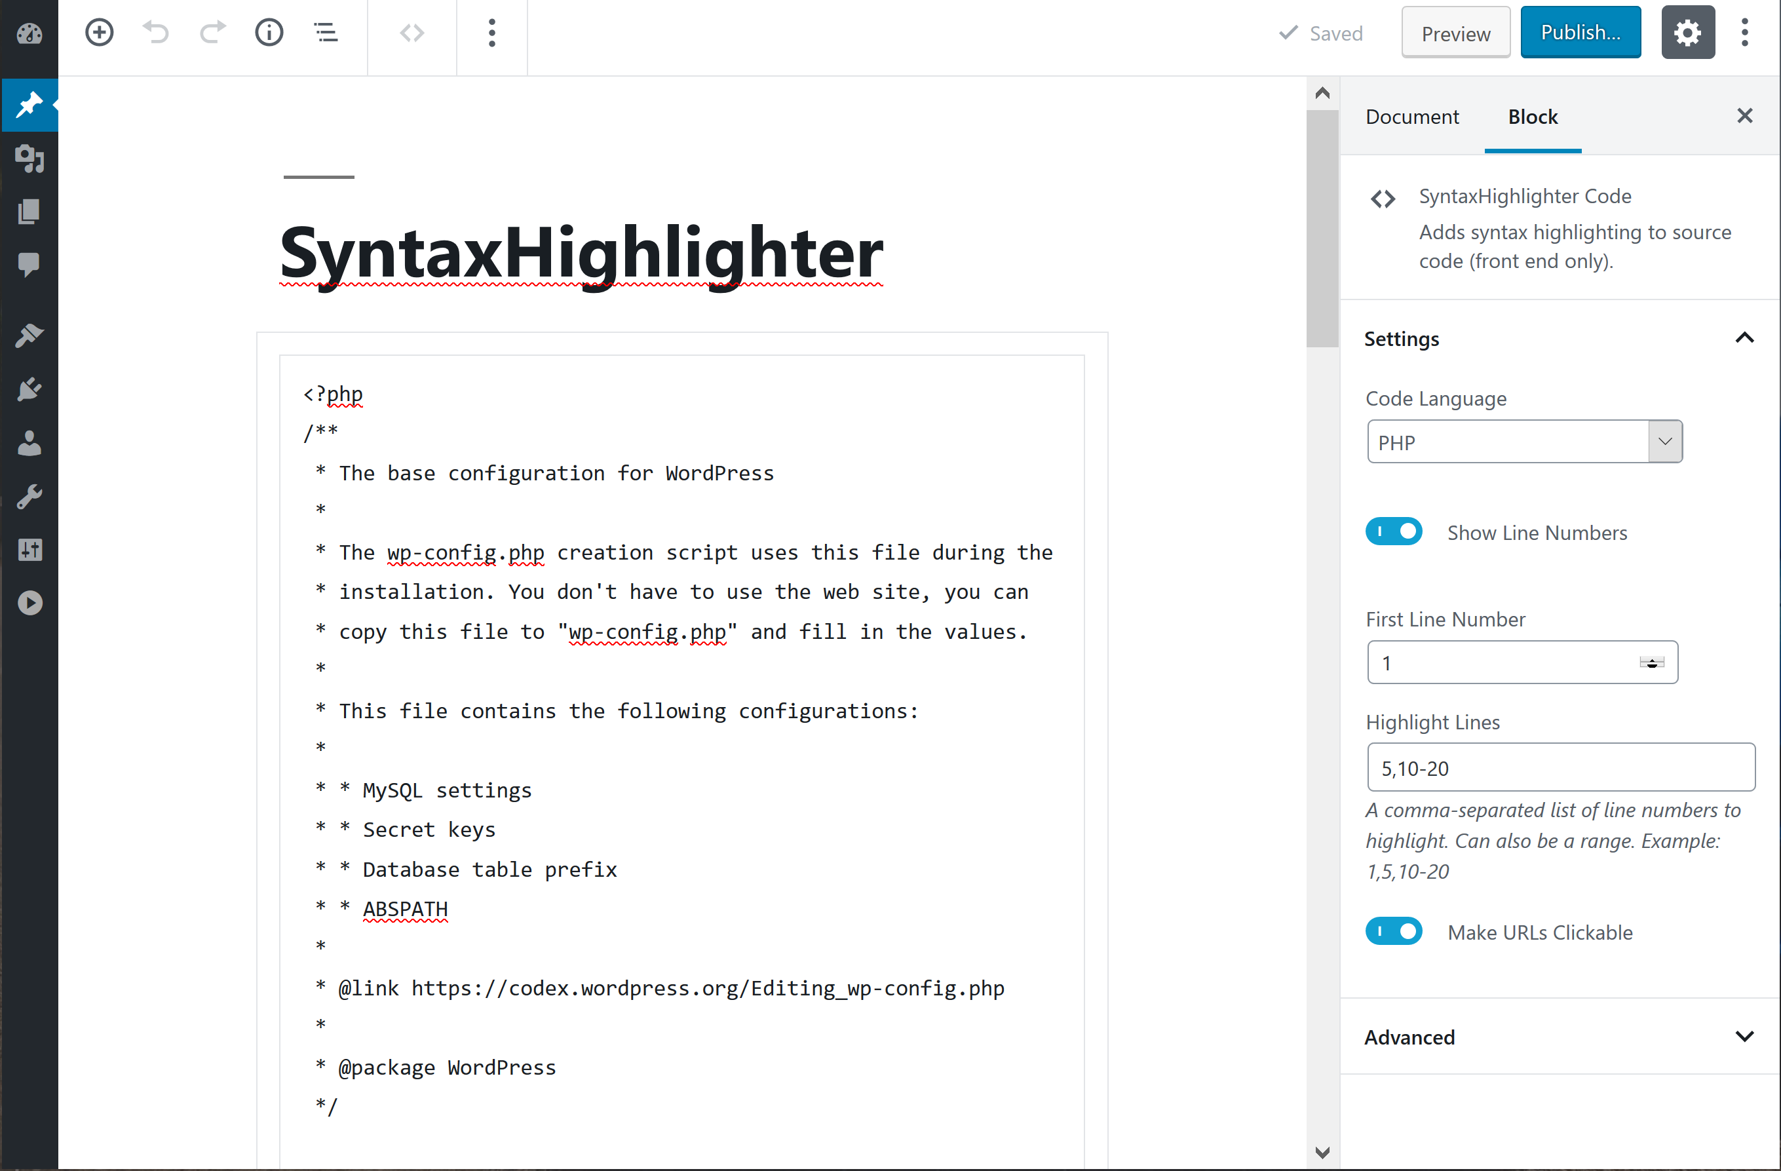Open the WordPress Dashboard sidebar icon

(x=29, y=33)
